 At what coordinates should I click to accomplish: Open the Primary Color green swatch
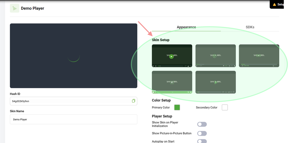177,107
